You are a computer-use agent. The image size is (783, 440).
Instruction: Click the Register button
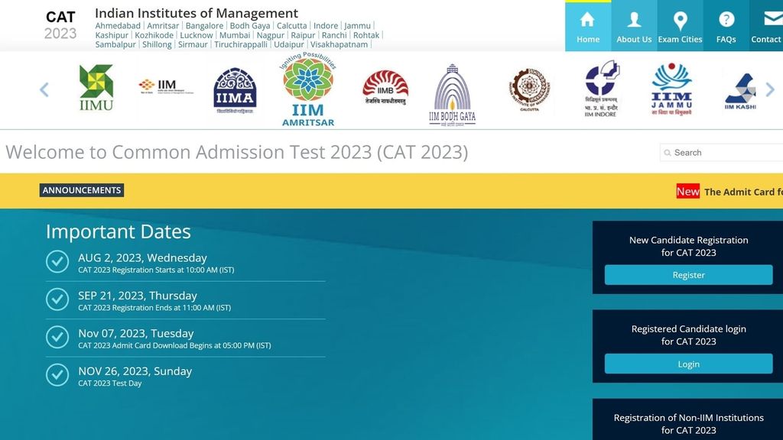pyautogui.click(x=688, y=275)
